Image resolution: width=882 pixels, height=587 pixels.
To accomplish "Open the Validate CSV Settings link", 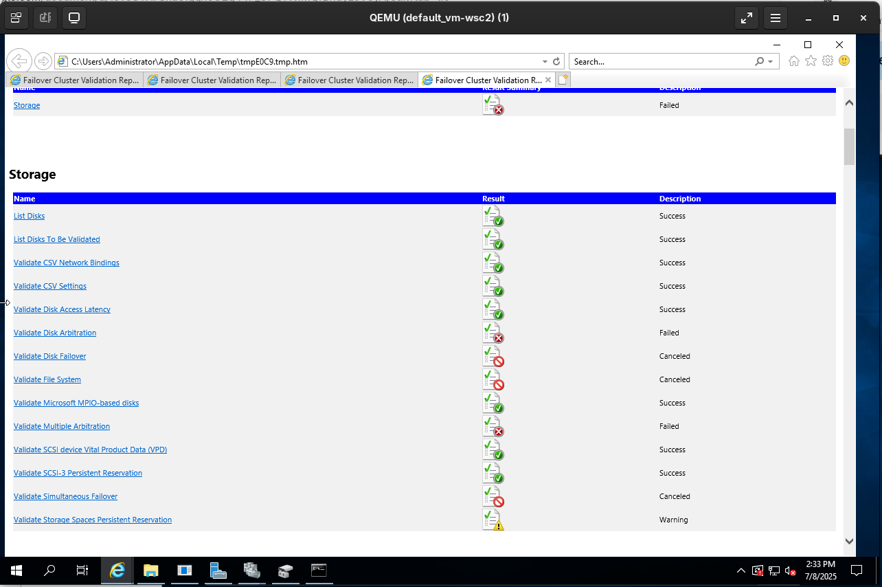I will pyautogui.click(x=50, y=286).
